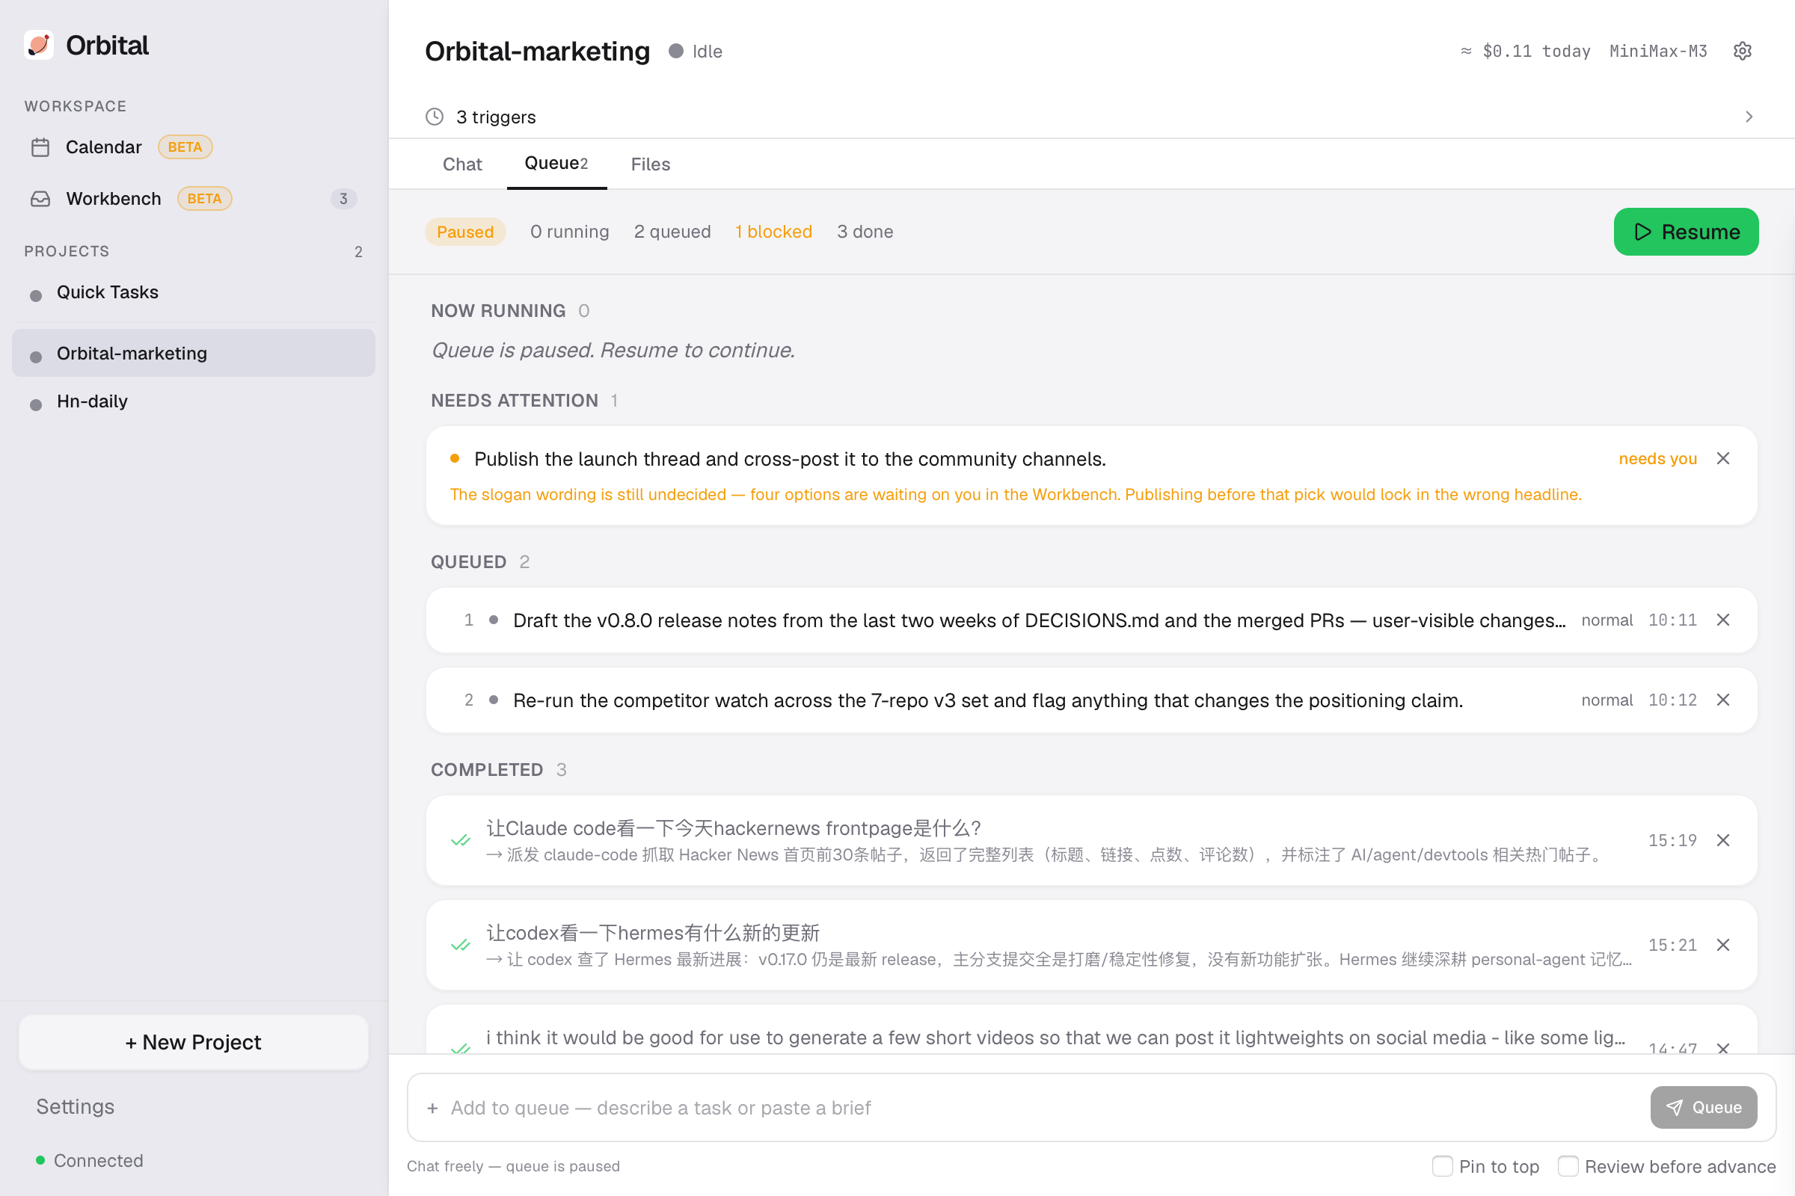Click the Workbench badge count 3
Image resolution: width=1795 pixels, height=1196 pixels.
(343, 199)
